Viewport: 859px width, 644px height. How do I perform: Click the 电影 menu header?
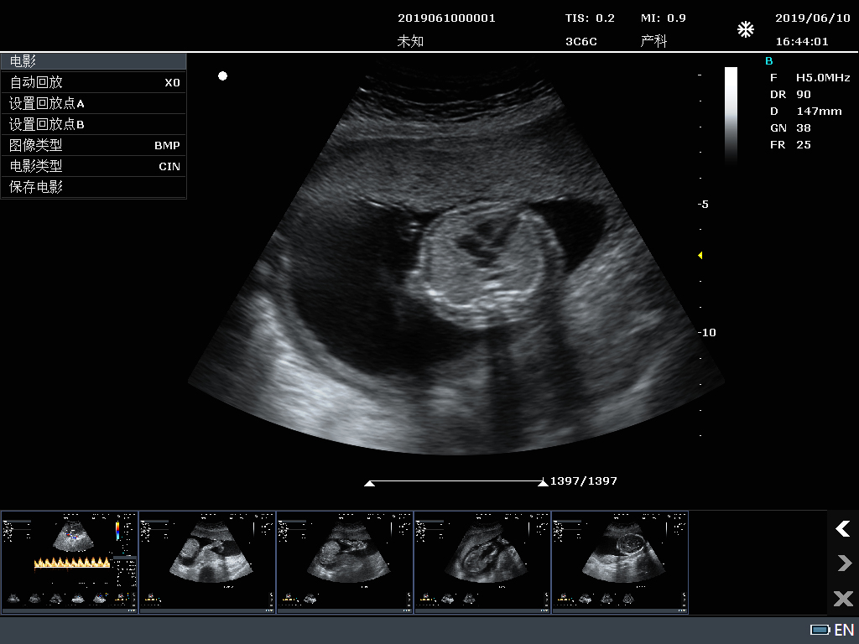point(93,61)
